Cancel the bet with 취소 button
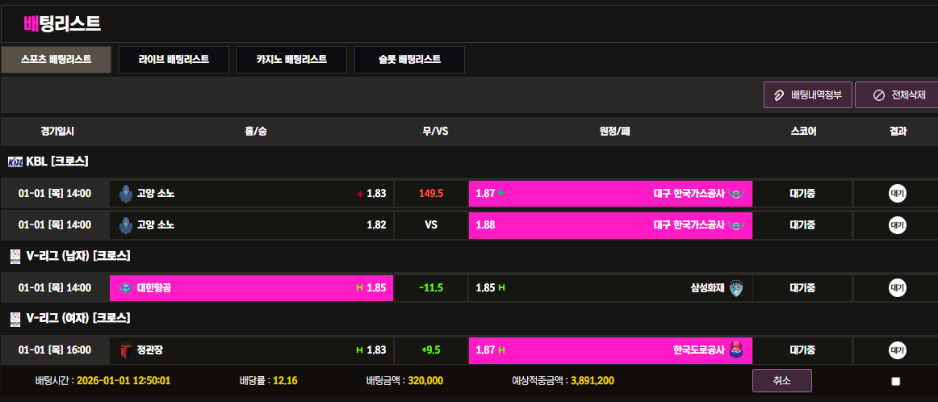The height and width of the screenshot is (402, 938). click(781, 380)
